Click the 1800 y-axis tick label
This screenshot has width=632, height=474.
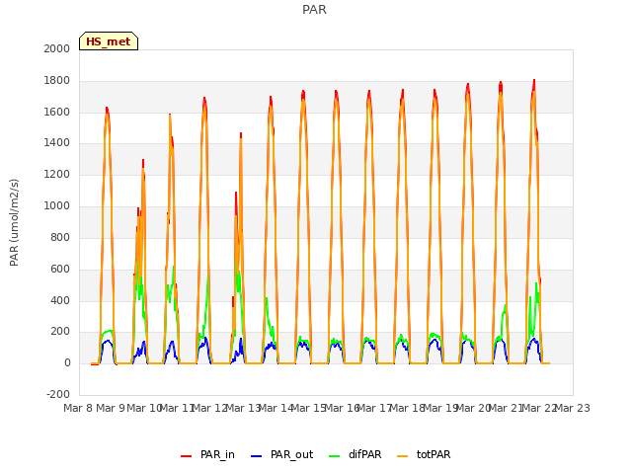pyautogui.click(x=57, y=81)
